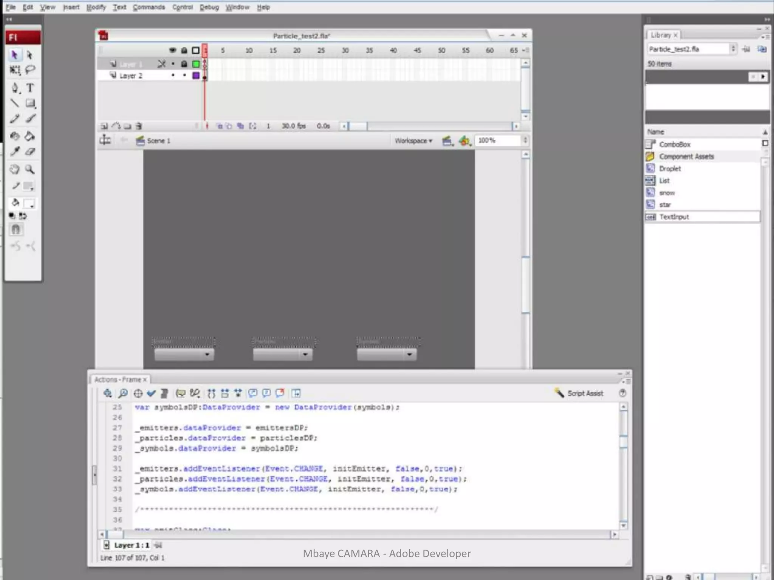Click Find icon in Actions panel
Screen dimensions: 774x580
pos(123,393)
